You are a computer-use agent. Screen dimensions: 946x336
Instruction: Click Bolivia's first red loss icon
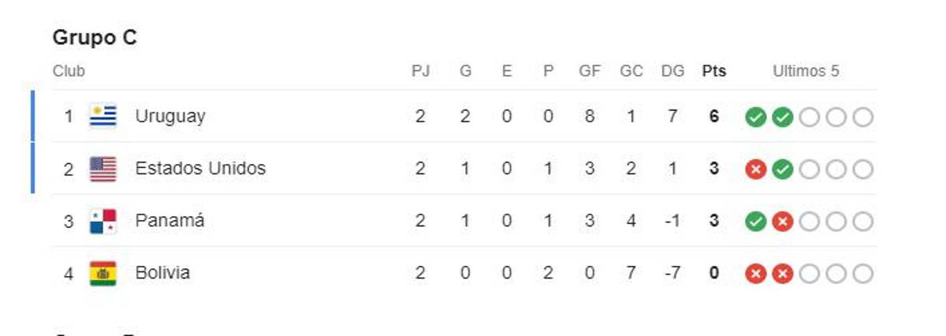tap(755, 274)
